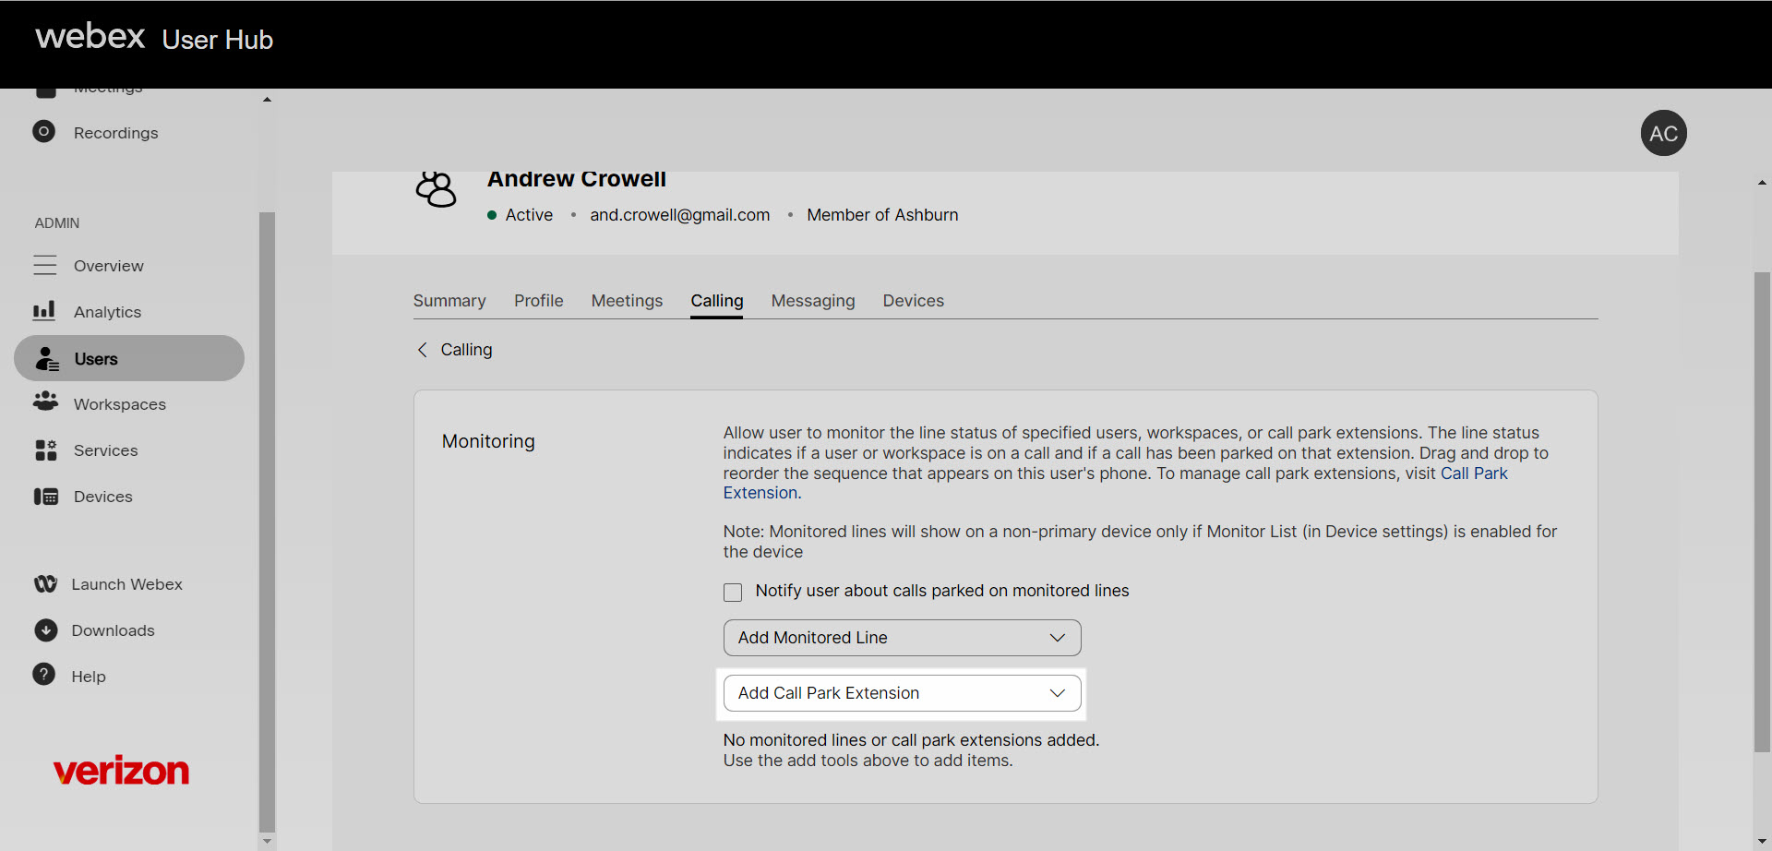Open the AC profile avatar
The width and height of the screenshot is (1772, 851).
(x=1663, y=134)
